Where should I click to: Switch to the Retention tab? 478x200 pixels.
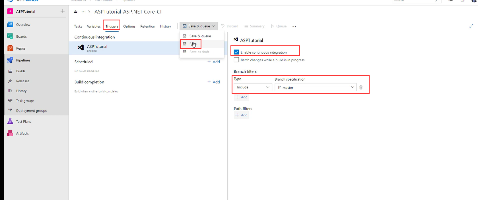[148, 26]
